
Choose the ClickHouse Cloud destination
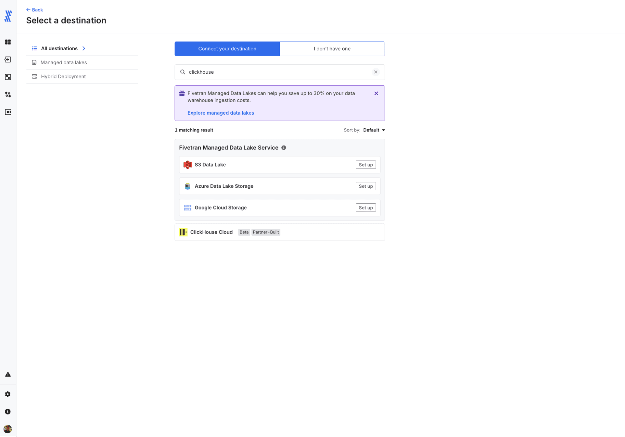[x=211, y=232]
